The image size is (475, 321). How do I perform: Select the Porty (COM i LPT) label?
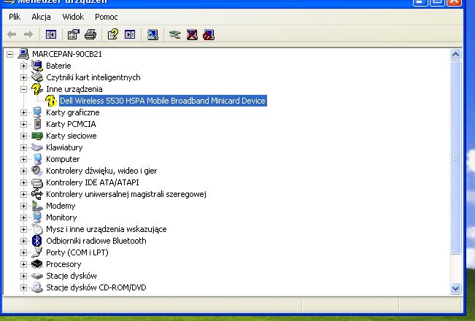point(77,252)
